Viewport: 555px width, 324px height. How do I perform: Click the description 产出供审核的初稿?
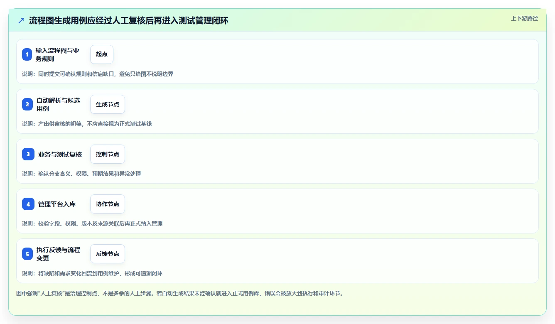tap(59, 124)
